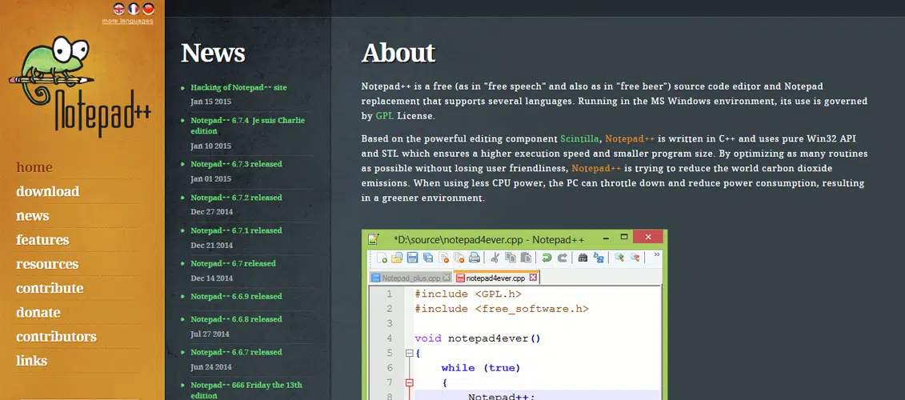Select the French flag language icon
The image size is (905, 400).
[134, 9]
